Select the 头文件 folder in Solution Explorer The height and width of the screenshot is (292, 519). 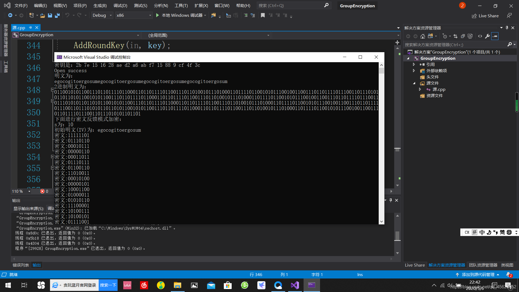(x=432, y=77)
